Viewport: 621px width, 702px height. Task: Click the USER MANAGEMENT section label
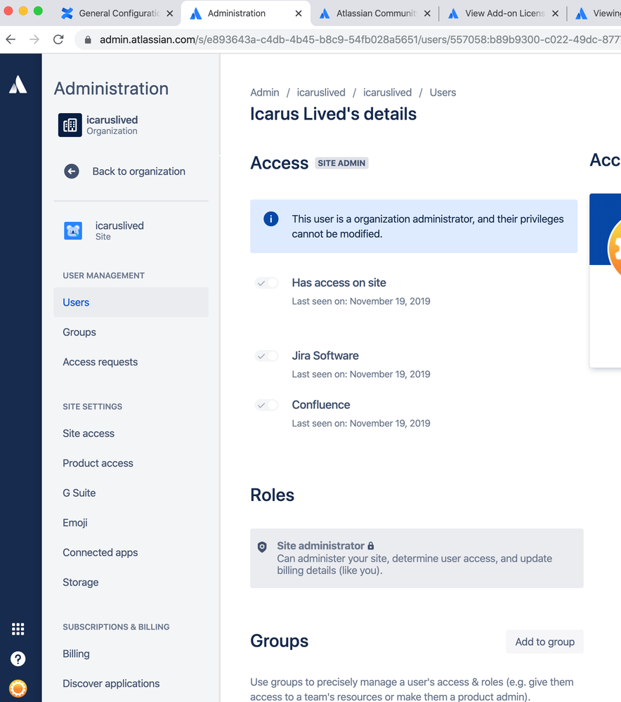(103, 275)
